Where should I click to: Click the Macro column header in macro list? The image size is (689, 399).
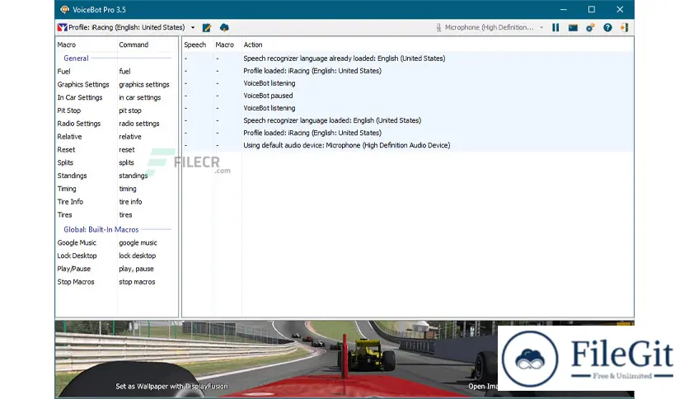pos(67,45)
